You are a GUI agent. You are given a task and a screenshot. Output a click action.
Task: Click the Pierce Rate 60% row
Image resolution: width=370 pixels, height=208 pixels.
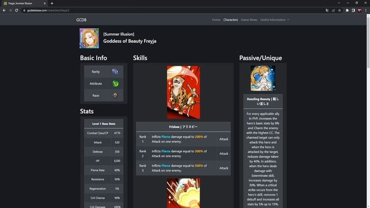pyautogui.click(x=103, y=170)
